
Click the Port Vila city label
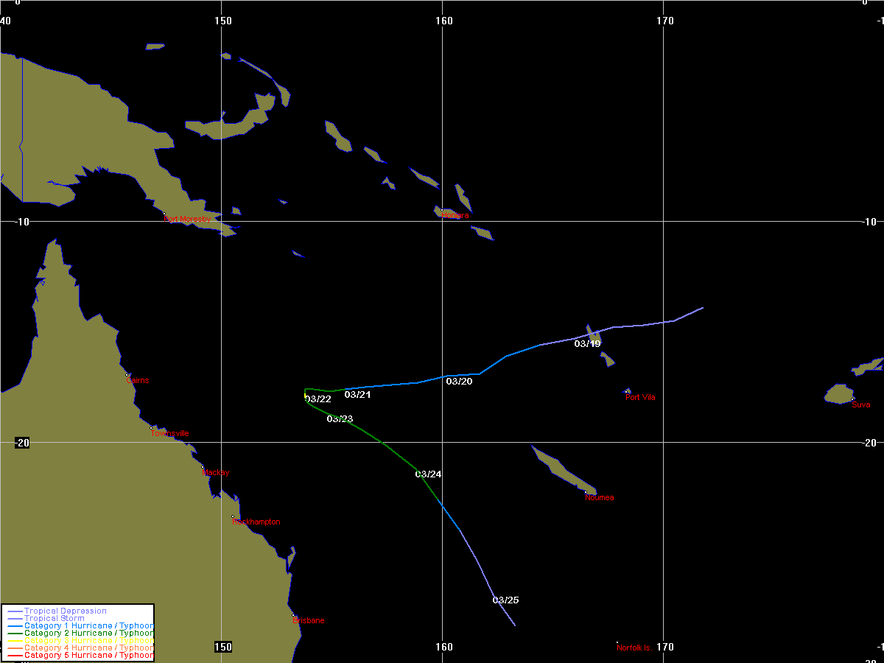click(x=640, y=398)
